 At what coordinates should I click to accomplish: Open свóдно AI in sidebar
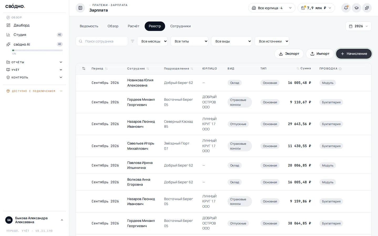[34, 44]
